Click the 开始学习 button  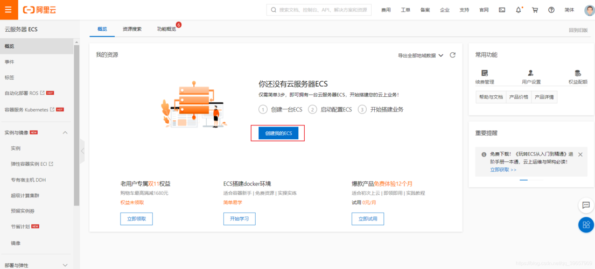tap(240, 219)
